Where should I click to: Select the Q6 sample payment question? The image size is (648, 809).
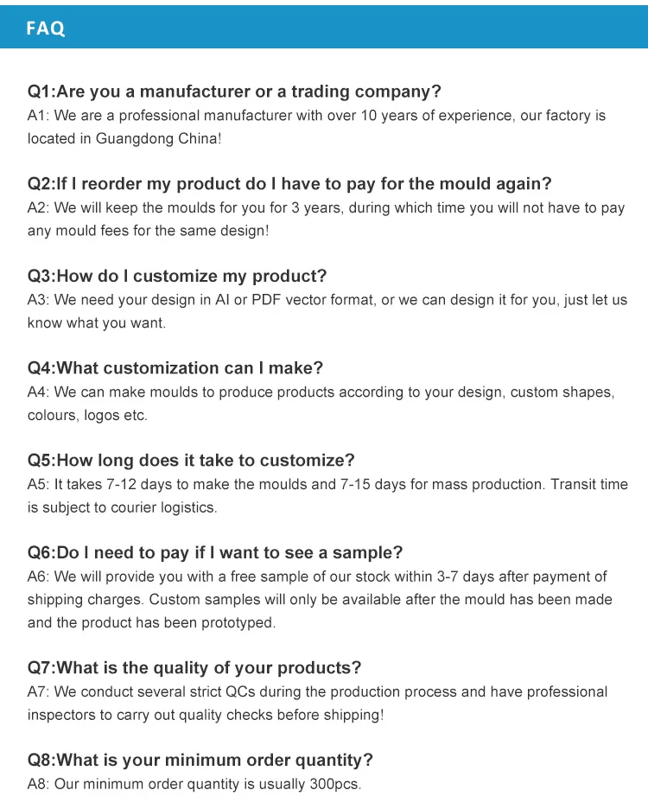coord(215,553)
